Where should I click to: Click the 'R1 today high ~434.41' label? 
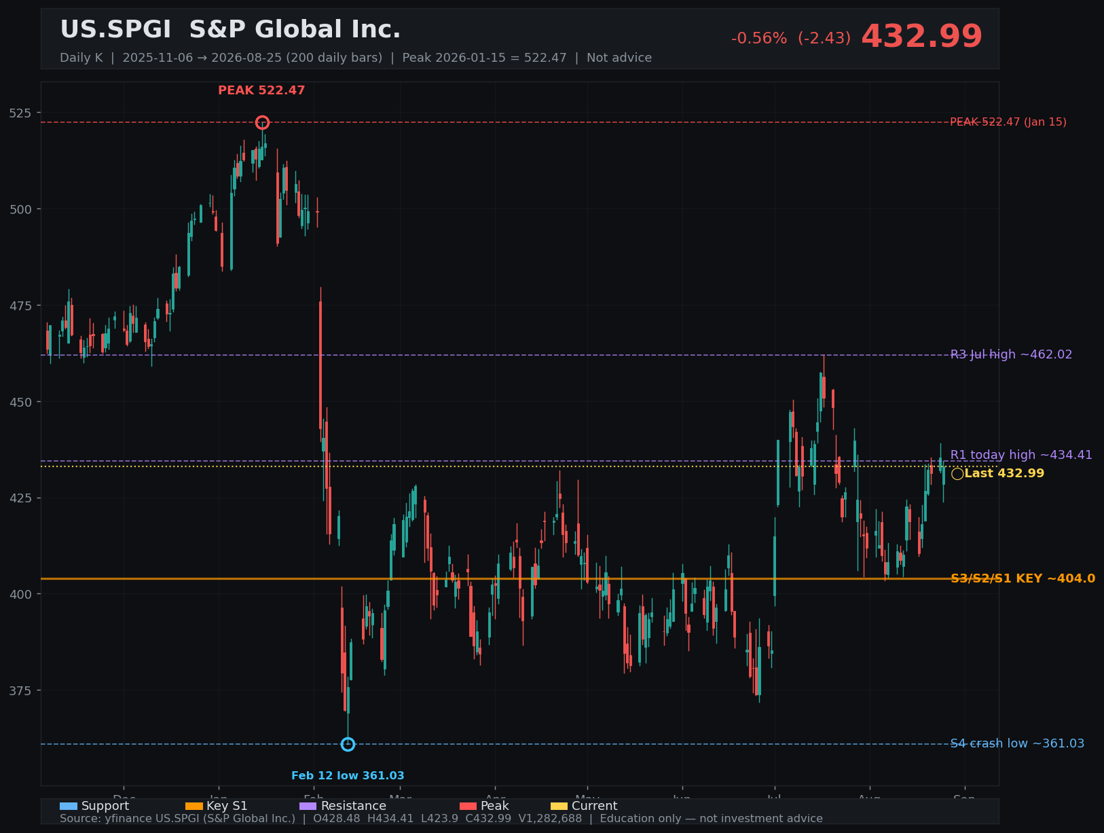(1021, 455)
